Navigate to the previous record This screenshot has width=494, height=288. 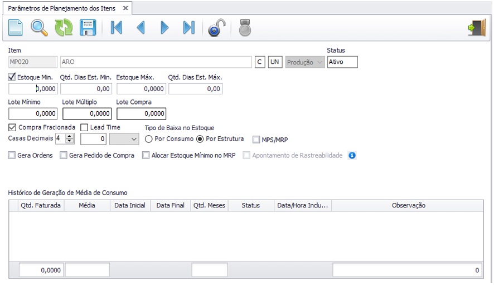[141, 27]
